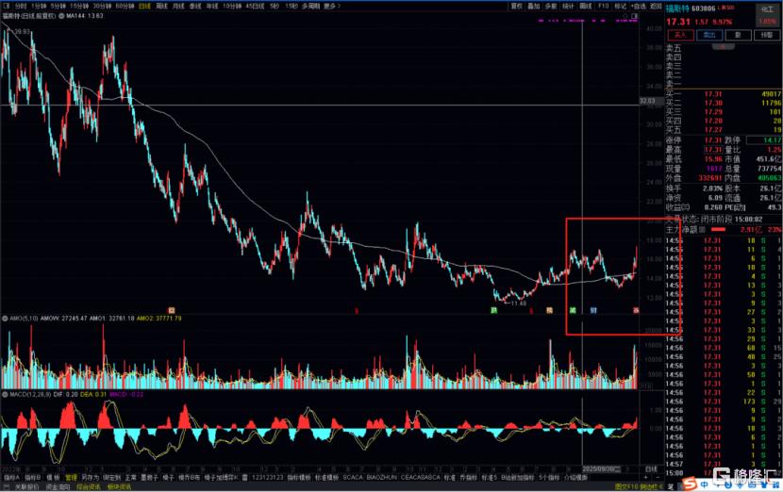Image resolution: width=783 pixels, height=492 pixels.
Task: Click the list icon next to 主力净额
Action: 702,230
